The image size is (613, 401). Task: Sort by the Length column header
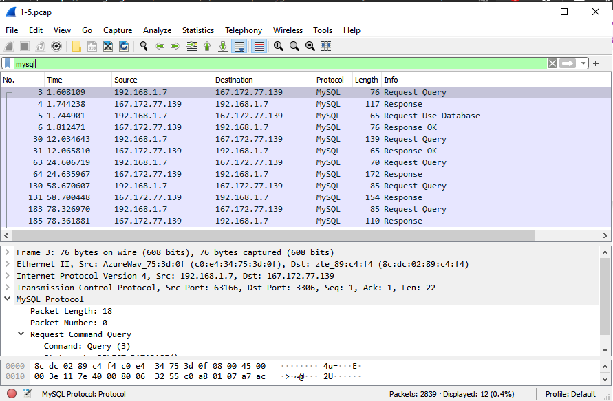click(367, 80)
